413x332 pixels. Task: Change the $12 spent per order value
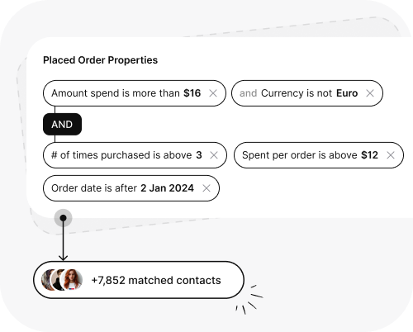369,155
